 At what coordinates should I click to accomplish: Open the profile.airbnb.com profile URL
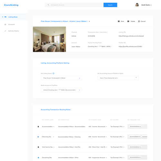click(130, 46)
